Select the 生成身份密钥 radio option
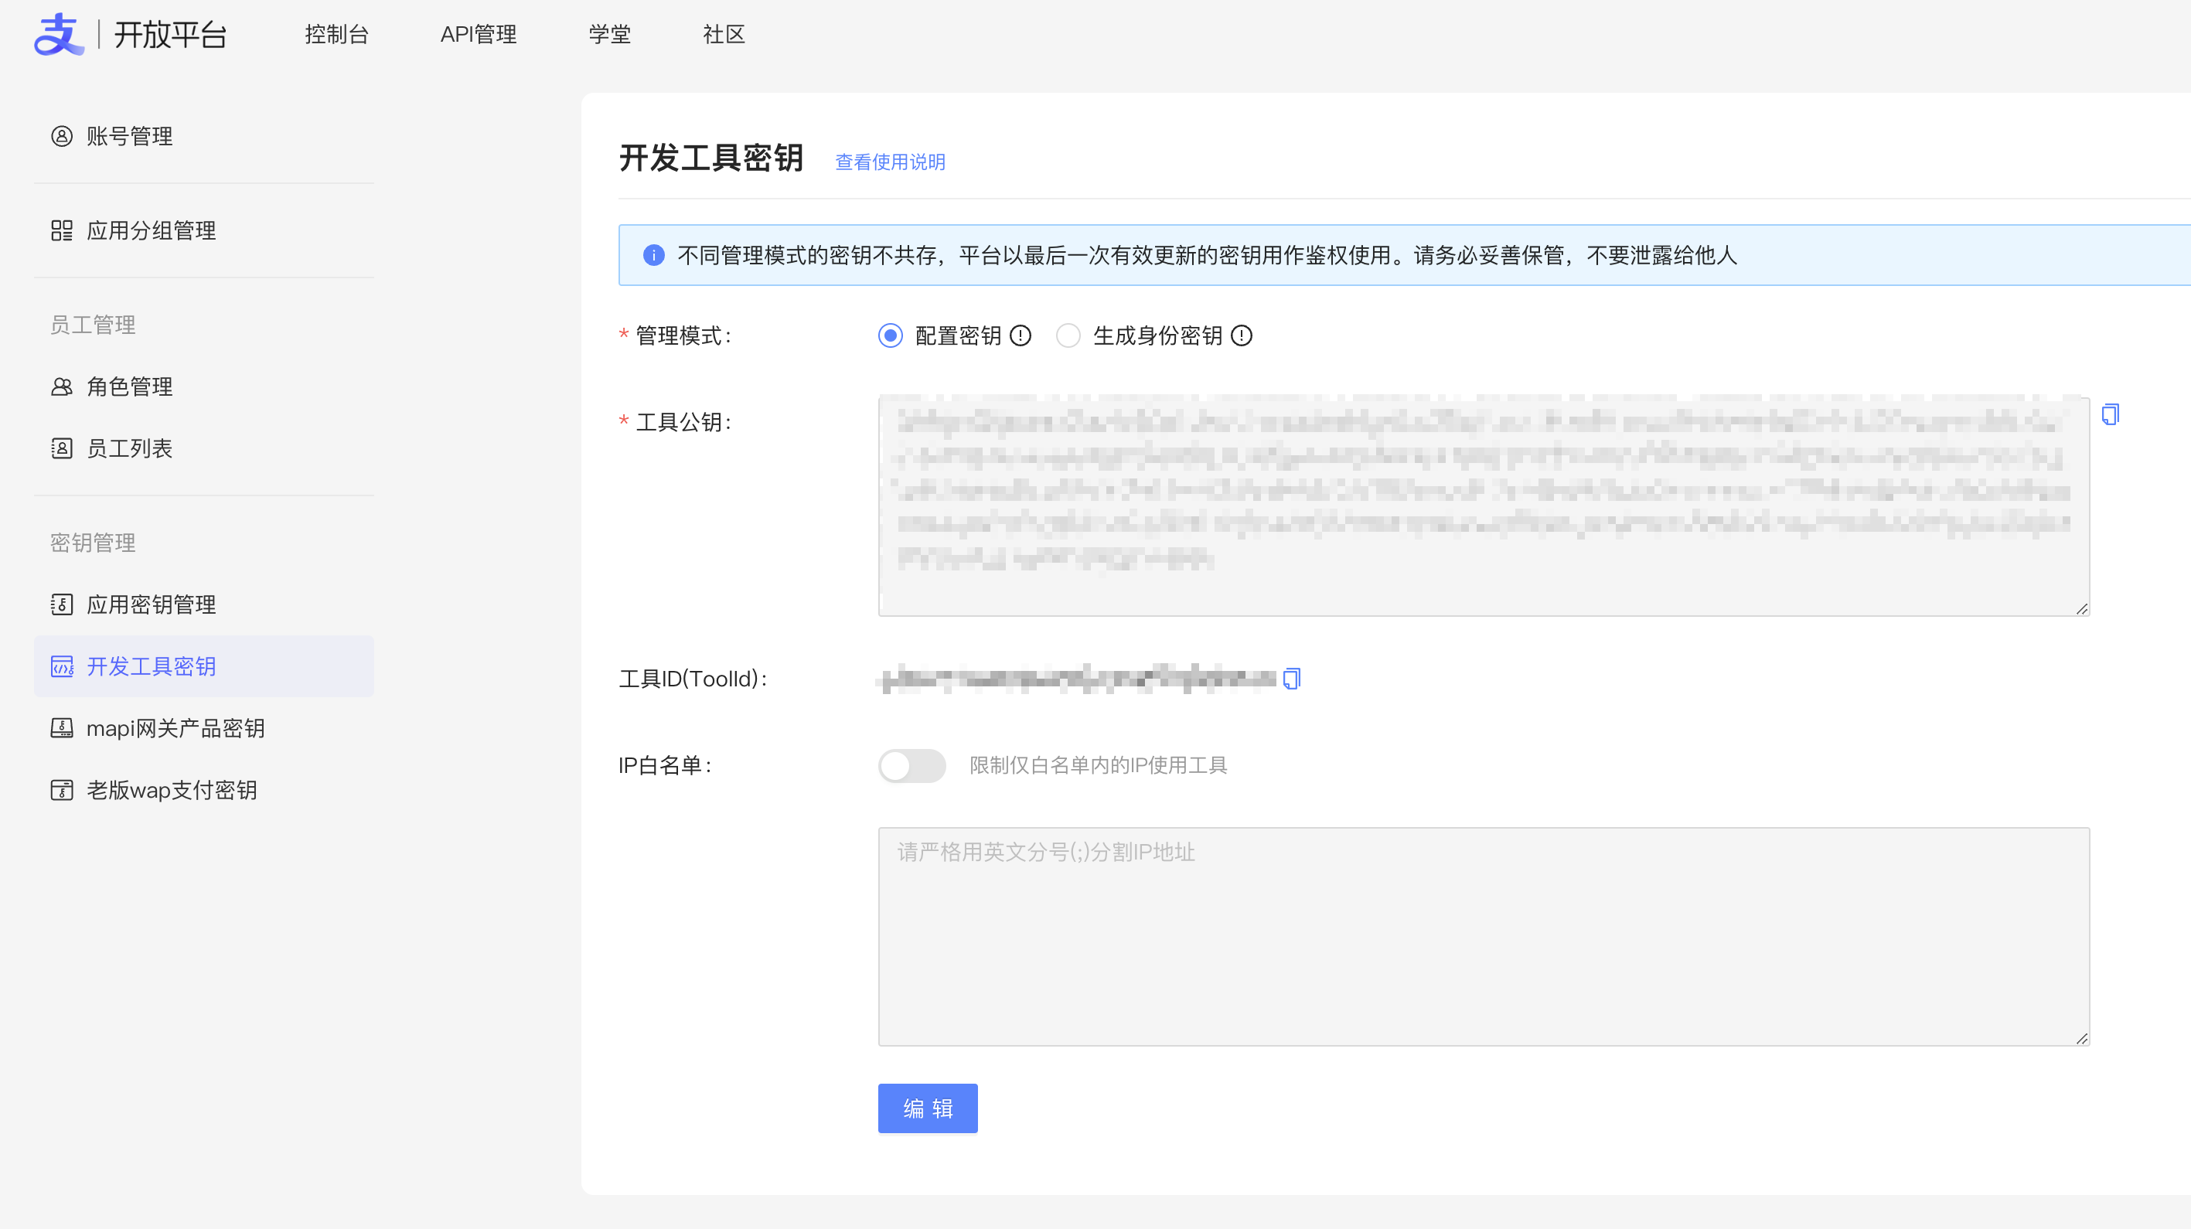This screenshot has height=1229, width=2191. point(1068,336)
